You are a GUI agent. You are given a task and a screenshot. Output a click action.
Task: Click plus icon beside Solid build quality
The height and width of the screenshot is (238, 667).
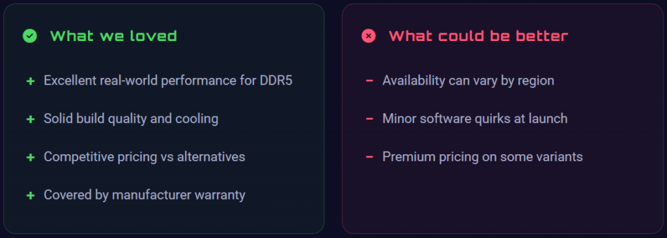click(x=30, y=119)
